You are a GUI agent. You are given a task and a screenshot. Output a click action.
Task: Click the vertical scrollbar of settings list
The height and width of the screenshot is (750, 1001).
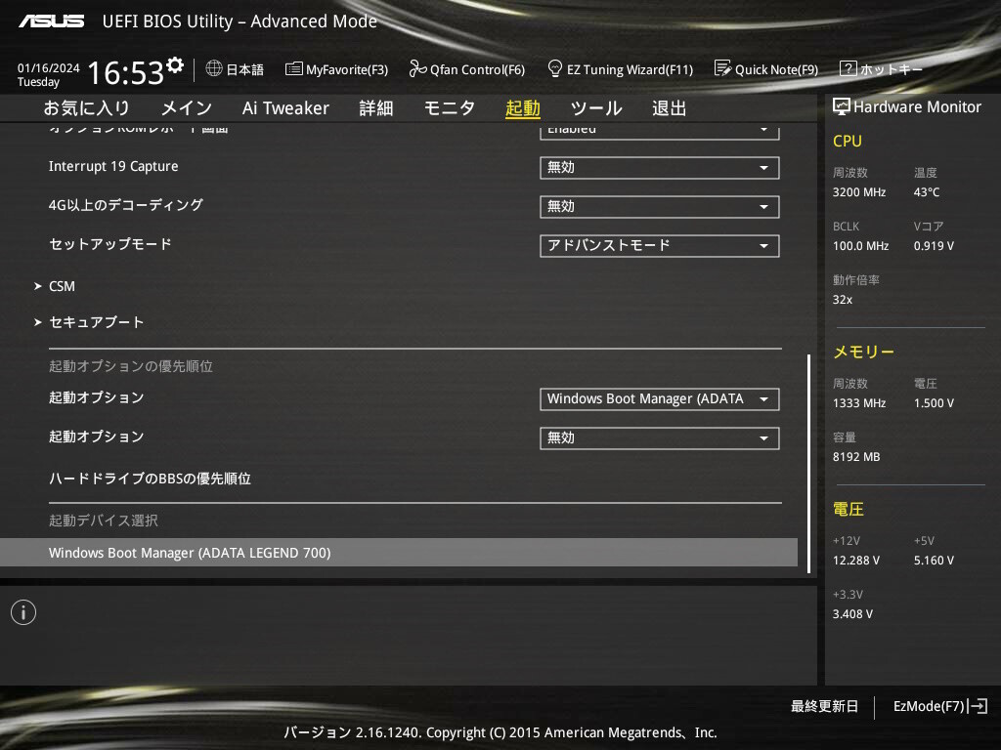(x=808, y=464)
